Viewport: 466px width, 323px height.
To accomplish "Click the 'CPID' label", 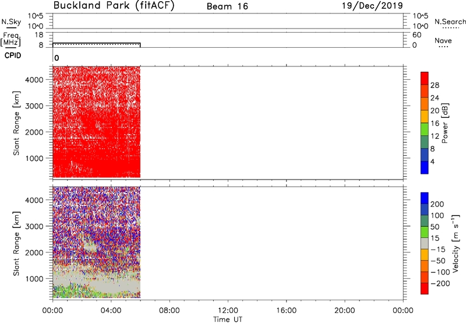I will 13,55.
